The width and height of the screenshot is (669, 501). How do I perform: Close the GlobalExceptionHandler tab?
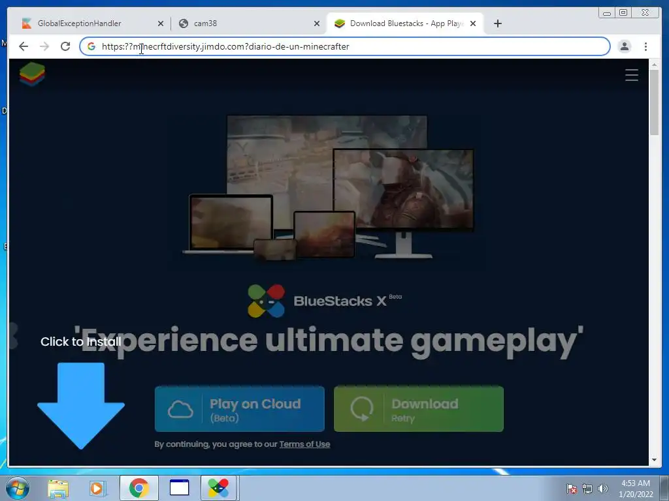click(x=161, y=24)
